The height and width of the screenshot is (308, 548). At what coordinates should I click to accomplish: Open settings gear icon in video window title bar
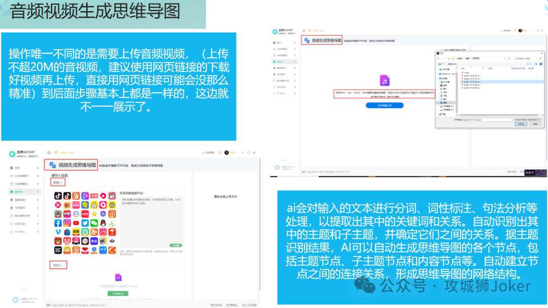click(x=49, y=152)
